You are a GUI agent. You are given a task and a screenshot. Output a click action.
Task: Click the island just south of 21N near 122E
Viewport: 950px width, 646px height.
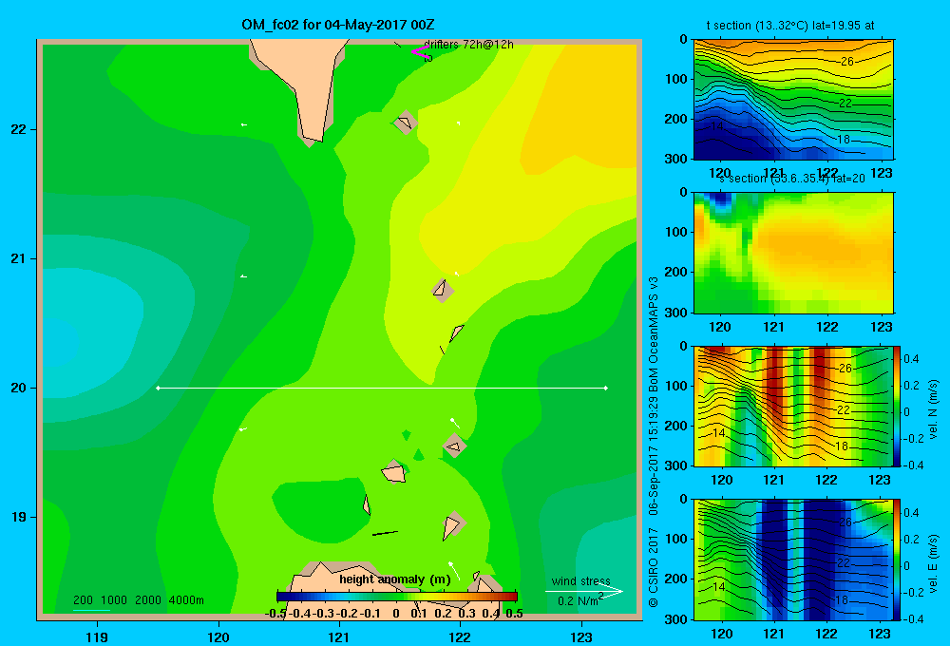point(443,291)
